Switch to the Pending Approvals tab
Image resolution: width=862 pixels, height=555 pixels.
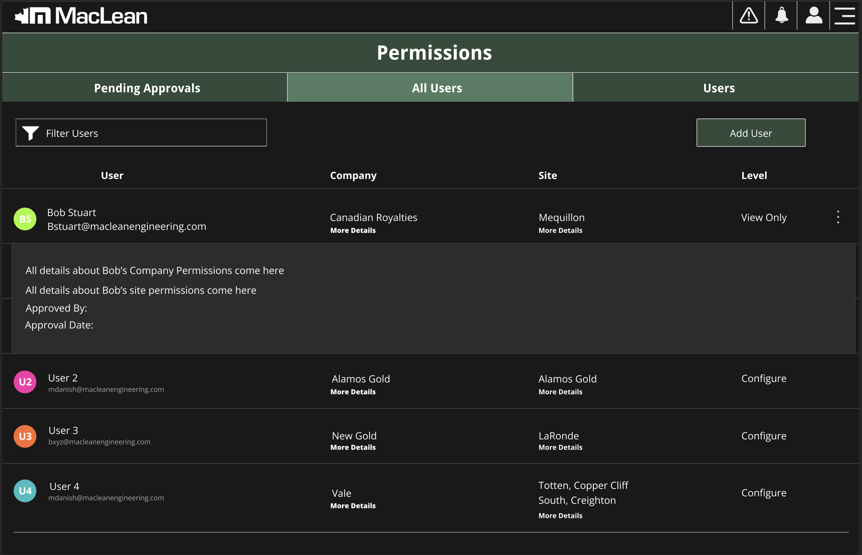click(147, 88)
